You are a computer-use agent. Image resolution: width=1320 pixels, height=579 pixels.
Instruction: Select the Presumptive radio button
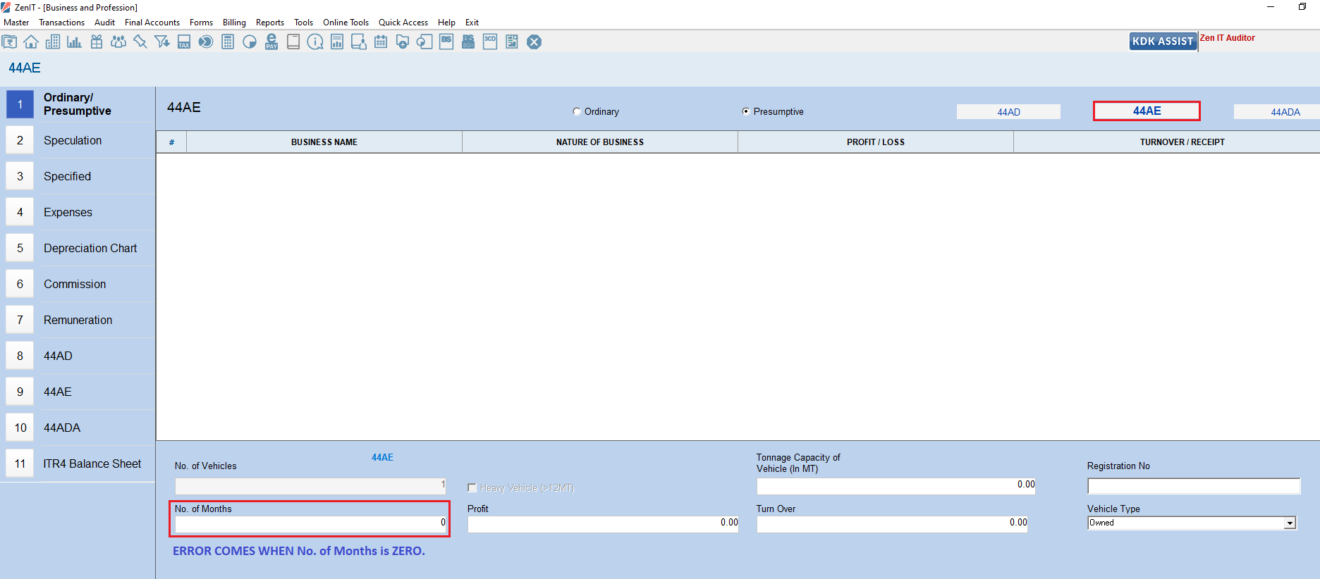coord(746,111)
